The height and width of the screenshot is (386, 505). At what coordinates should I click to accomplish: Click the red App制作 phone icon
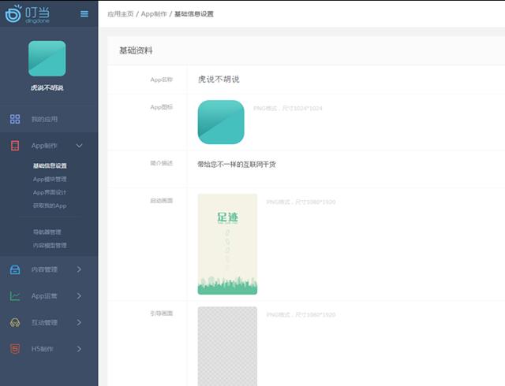click(x=15, y=146)
